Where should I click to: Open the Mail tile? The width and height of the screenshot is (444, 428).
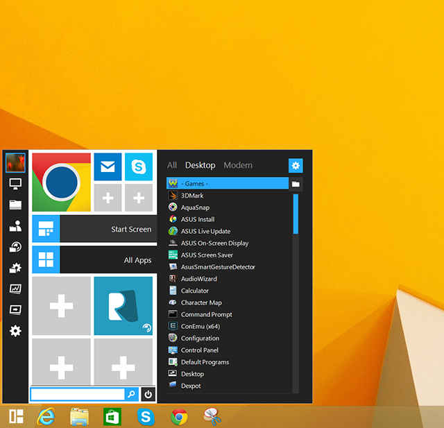(x=108, y=166)
